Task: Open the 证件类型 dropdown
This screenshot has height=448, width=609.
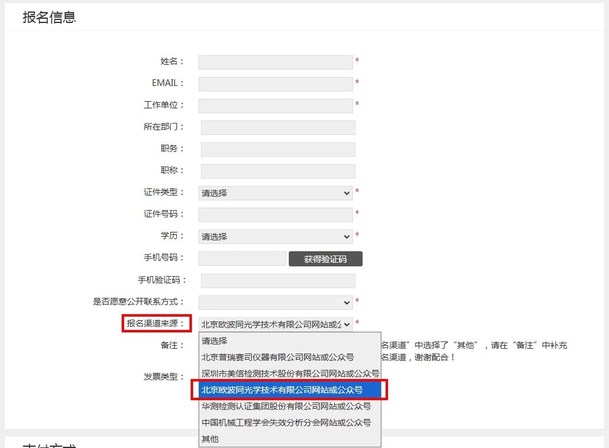Action: 275,193
